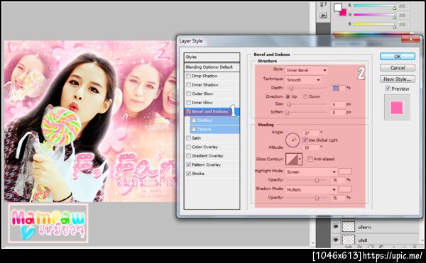Click the Cancel button
The image size is (426, 263).
(398, 68)
